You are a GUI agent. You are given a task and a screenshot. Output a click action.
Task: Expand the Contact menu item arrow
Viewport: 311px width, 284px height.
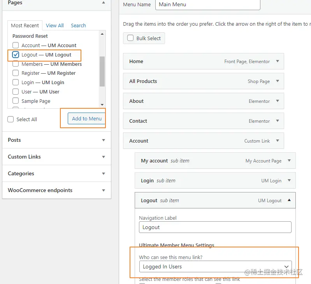[278, 121]
